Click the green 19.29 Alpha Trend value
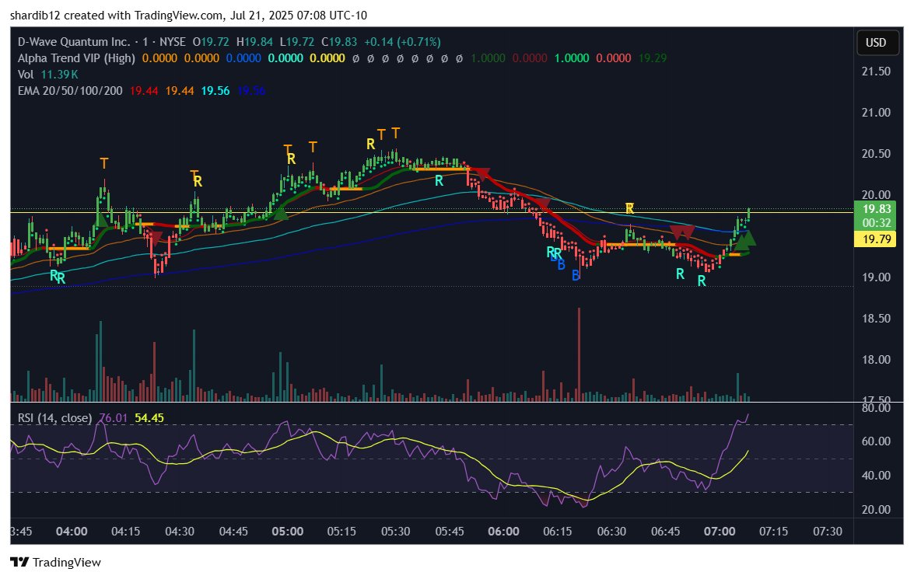914x579 pixels. (653, 58)
